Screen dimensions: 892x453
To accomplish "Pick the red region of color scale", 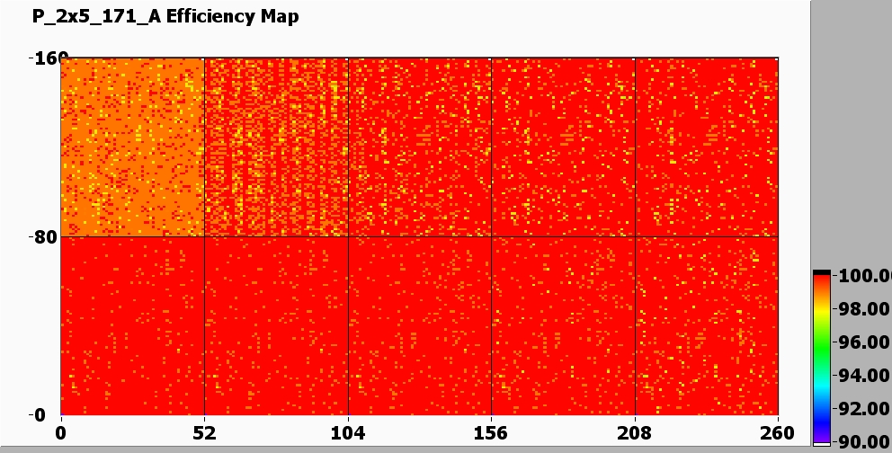I will (x=821, y=286).
